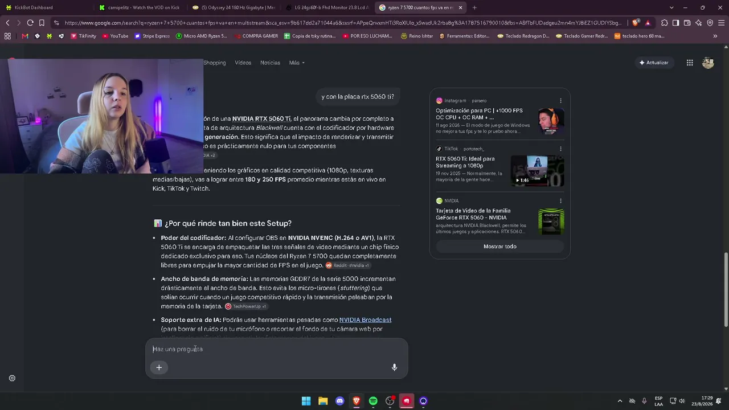Screen dimensions: 729x410
Task: Start voice input with the microphone
Action: [394, 367]
